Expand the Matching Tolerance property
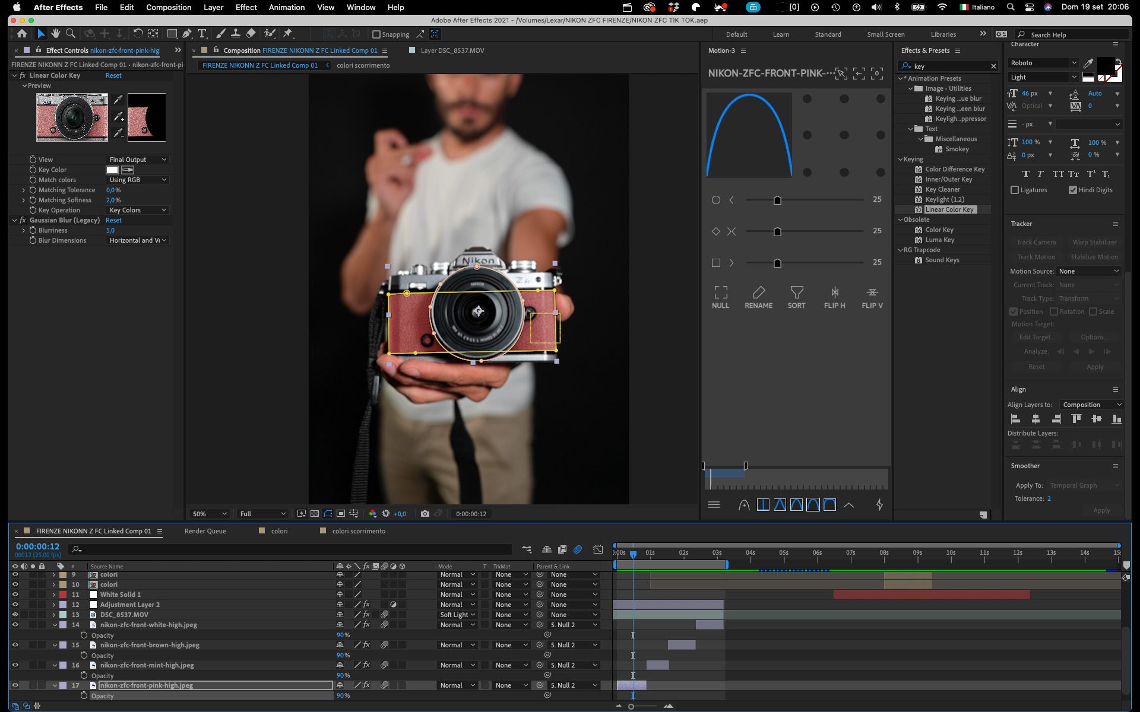1140x712 pixels. [23, 190]
